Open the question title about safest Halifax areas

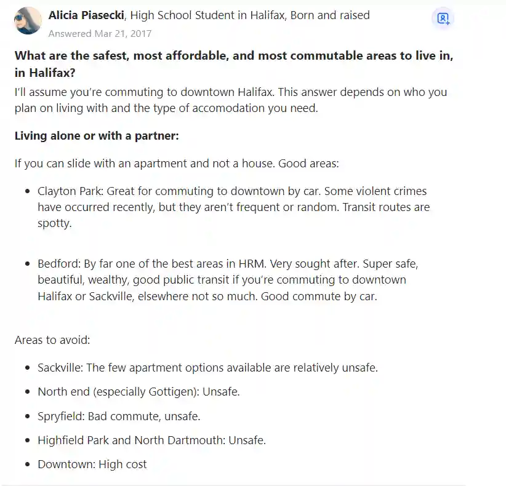click(x=234, y=64)
